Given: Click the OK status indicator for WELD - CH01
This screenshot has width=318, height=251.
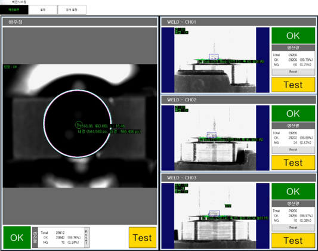Looking at the screenshot, I should [293, 36].
